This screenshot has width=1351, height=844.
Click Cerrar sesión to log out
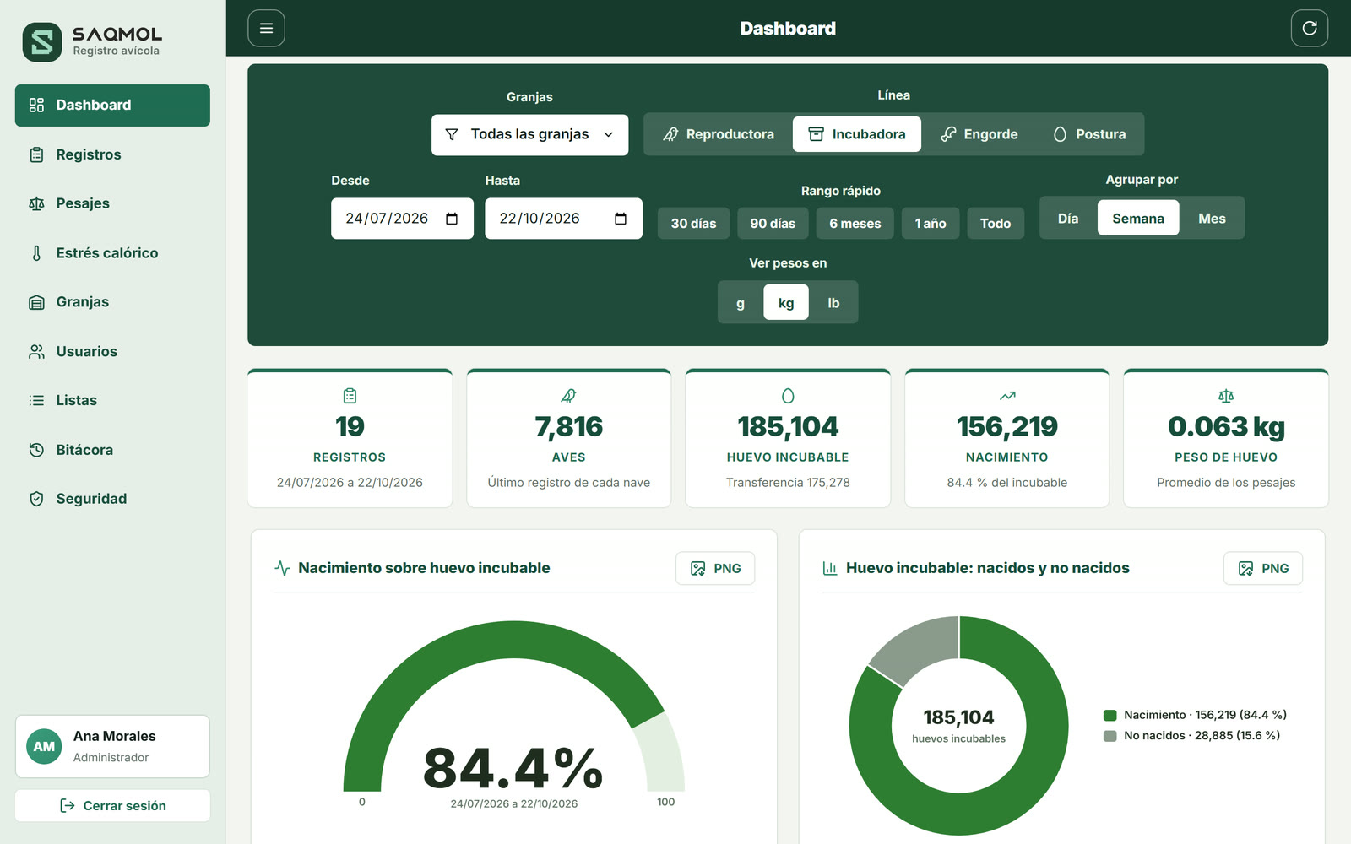[x=112, y=805]
